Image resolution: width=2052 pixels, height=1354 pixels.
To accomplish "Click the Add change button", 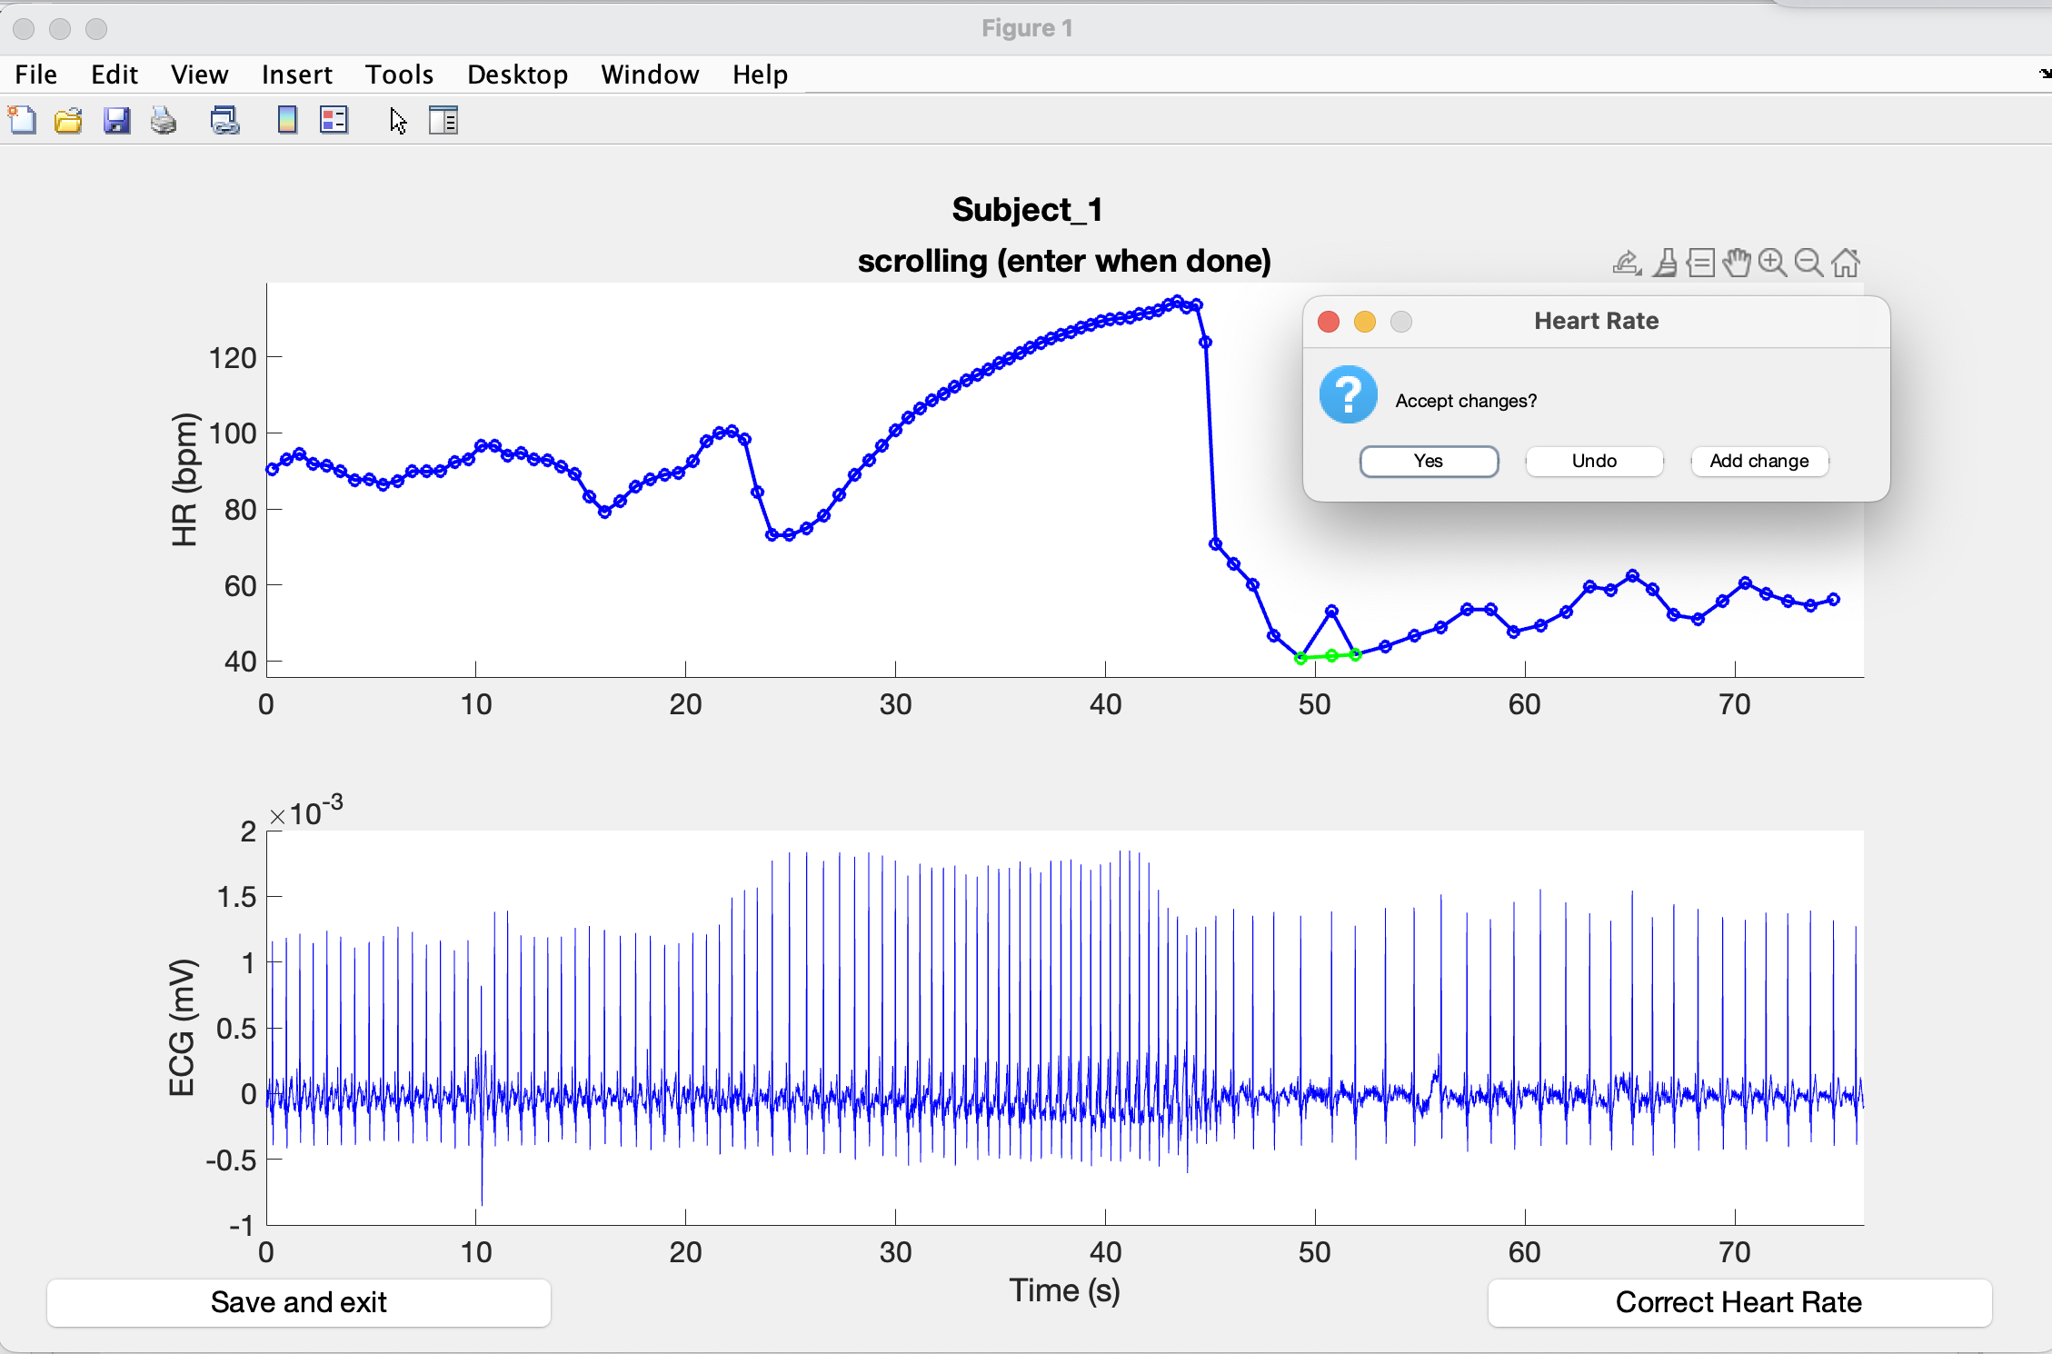I will pos(1758,461).
